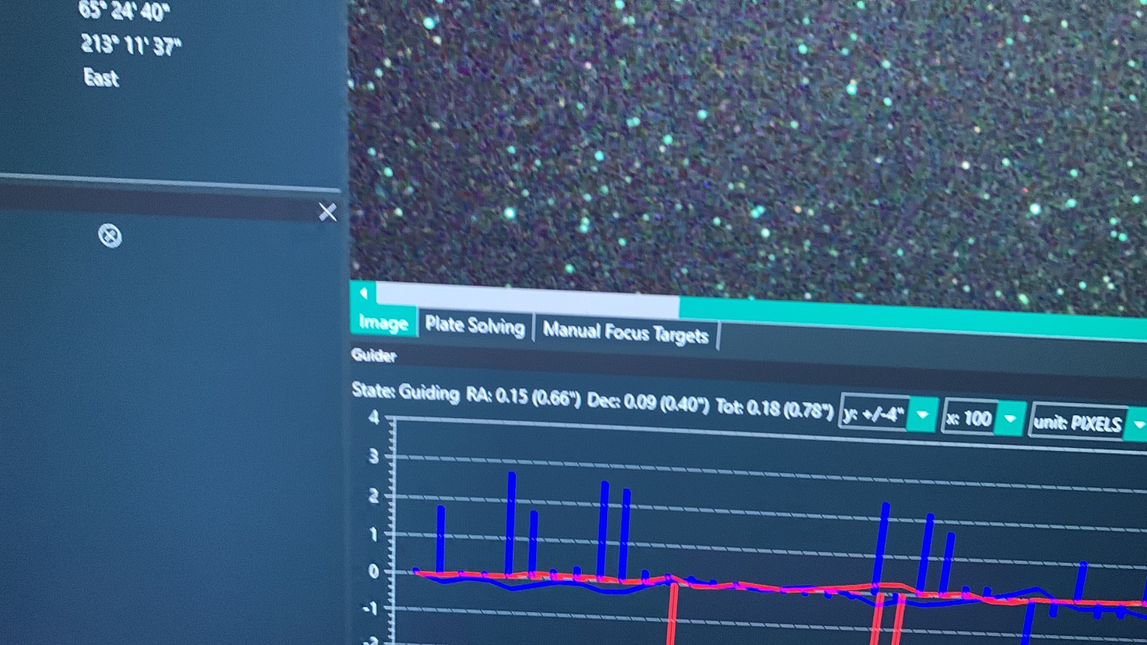Click the Dec: 0.09 (0.40") value
Image resolution: width=1147 pixels, height=645 pixels.
(647, 402)
